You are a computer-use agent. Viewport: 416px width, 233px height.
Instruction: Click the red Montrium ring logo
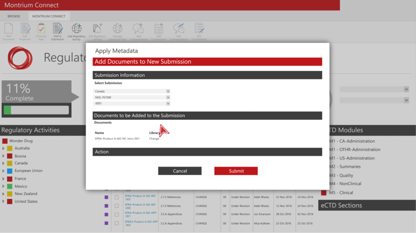click(x=20, y=58)
